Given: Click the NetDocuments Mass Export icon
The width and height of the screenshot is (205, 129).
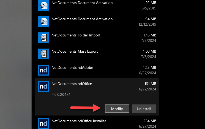Looking at the screenshot, I should click(43, 54).
